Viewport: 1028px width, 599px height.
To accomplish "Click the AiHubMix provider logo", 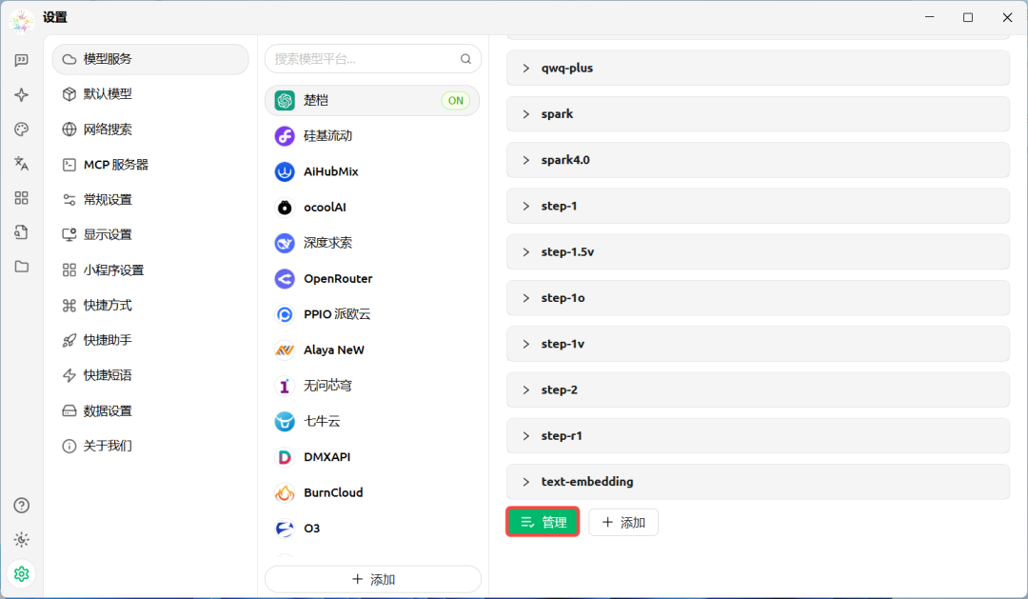I will click(285, 172).
